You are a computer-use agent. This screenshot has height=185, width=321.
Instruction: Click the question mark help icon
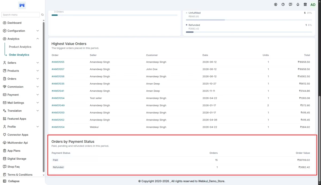tap(283, 5)
